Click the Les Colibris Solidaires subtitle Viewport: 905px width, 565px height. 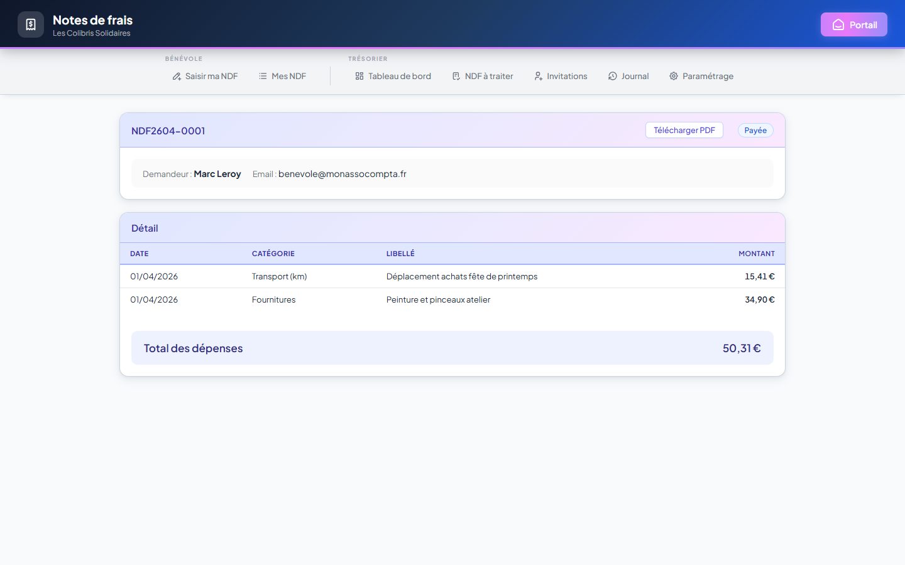[92, 33]
